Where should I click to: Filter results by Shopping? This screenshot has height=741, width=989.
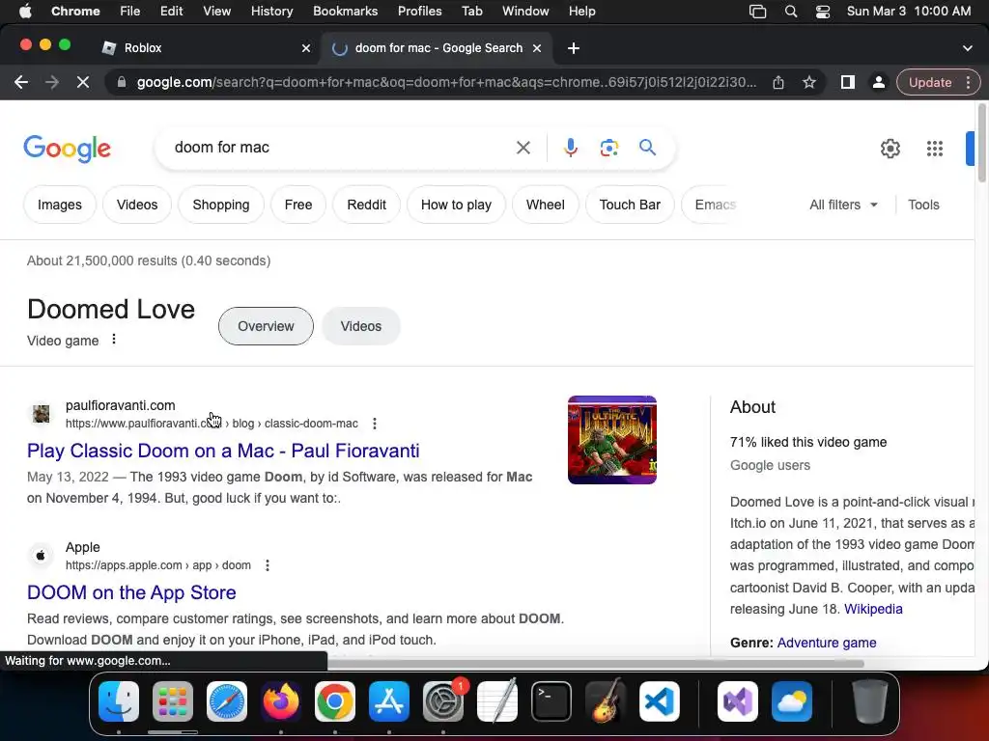[221, 205]
